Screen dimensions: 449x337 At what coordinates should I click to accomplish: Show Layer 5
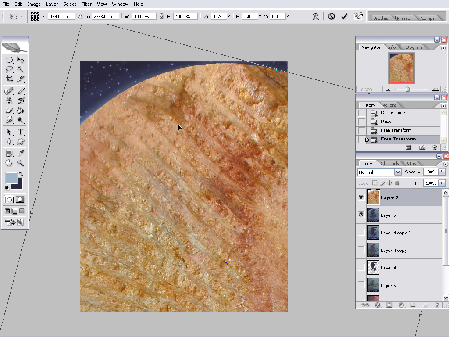[361, 285]
